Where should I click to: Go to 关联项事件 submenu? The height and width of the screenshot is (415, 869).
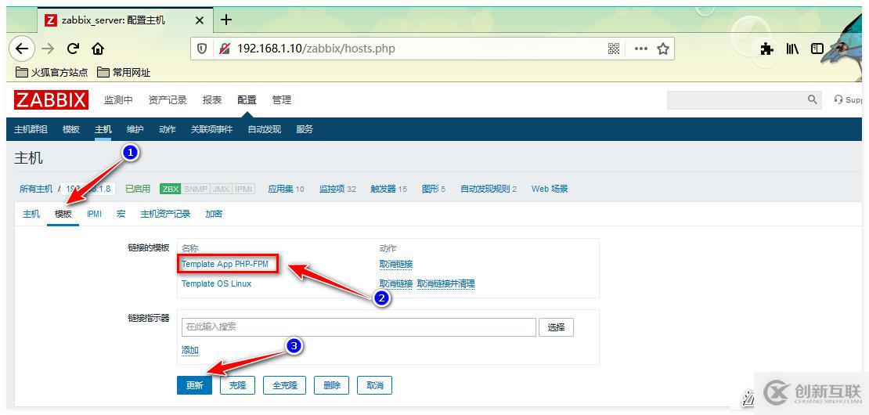[211, 129]
